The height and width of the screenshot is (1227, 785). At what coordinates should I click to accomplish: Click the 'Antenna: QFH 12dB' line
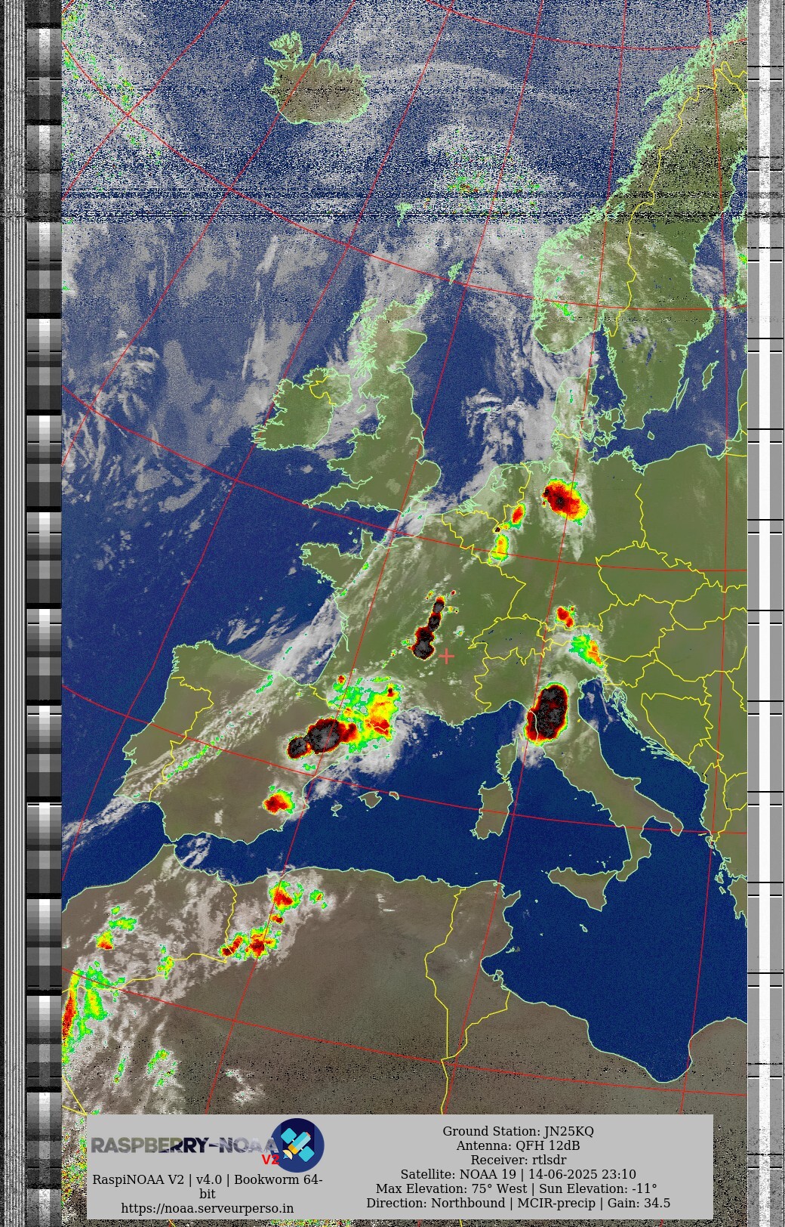(518, 1145)
